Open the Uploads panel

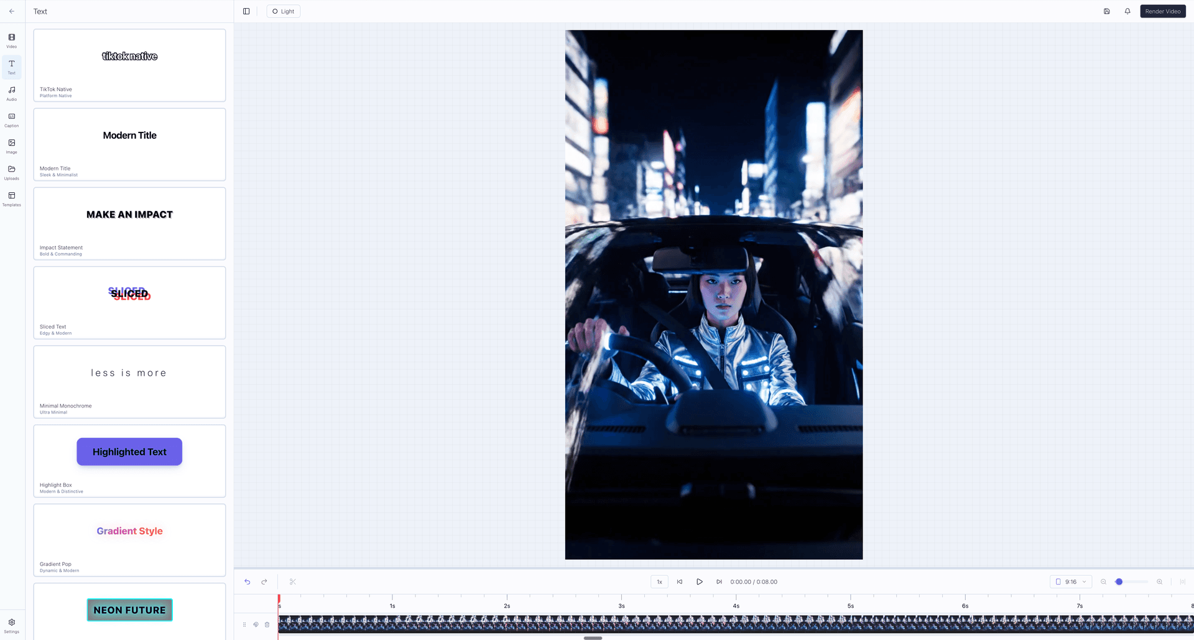point(11,172)
